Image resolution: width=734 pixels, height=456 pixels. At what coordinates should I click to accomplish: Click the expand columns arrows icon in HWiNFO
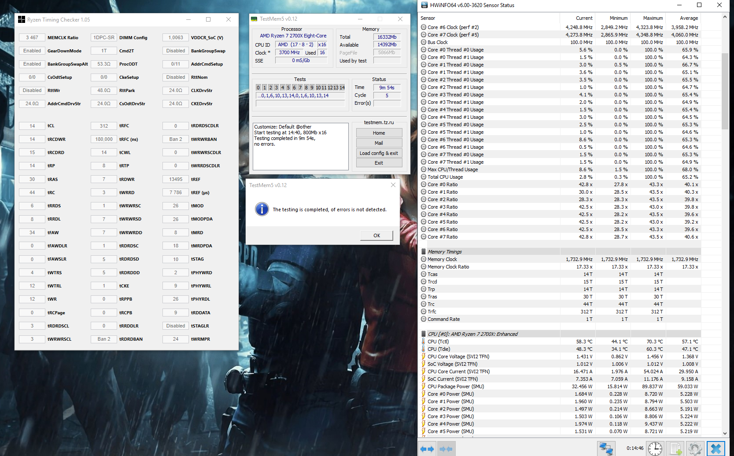(427, 449)
